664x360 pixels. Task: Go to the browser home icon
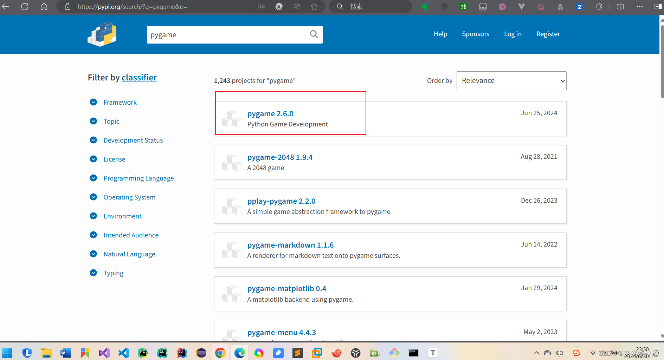point(44,7)
